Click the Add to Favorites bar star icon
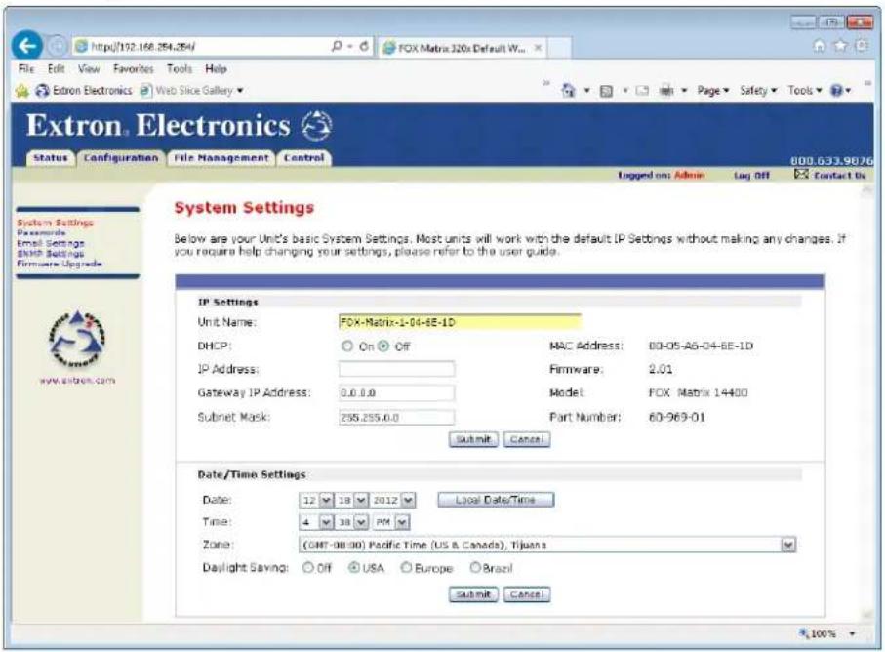Screen dimensions: 885x652 [x=22, y=91]
